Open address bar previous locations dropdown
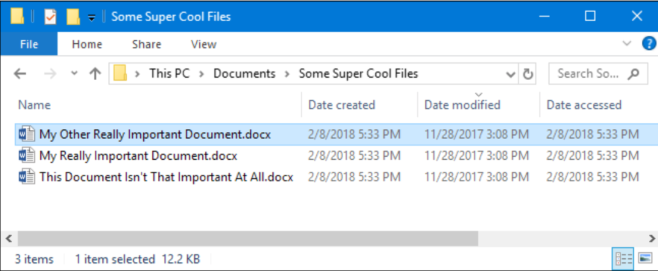Image resolution: width=658 pixels, height=271 pixels. point(511,75)
